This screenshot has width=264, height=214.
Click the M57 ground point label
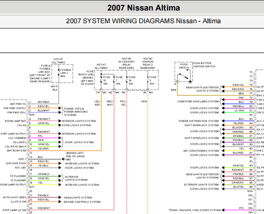(x=69, y=160)
